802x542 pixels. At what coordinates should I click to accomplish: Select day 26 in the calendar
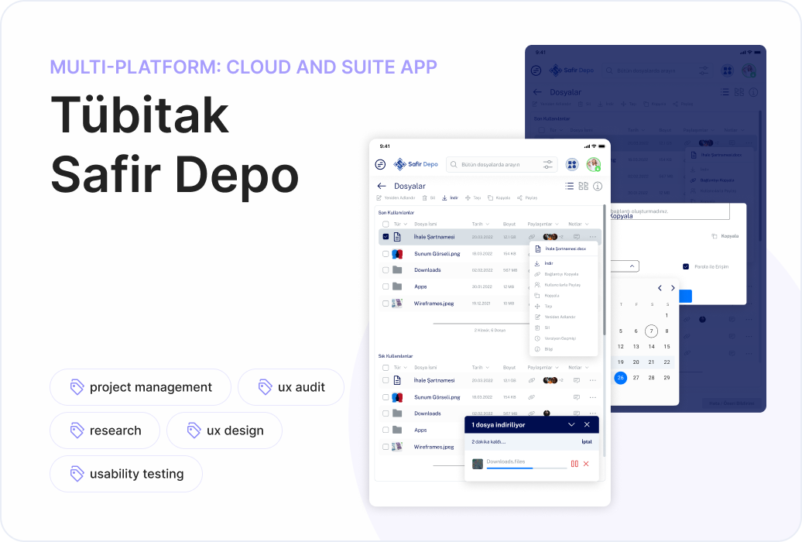(x=620, y=378)
